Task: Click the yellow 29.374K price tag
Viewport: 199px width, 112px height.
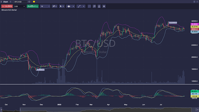Action: [x=194, y=27]
